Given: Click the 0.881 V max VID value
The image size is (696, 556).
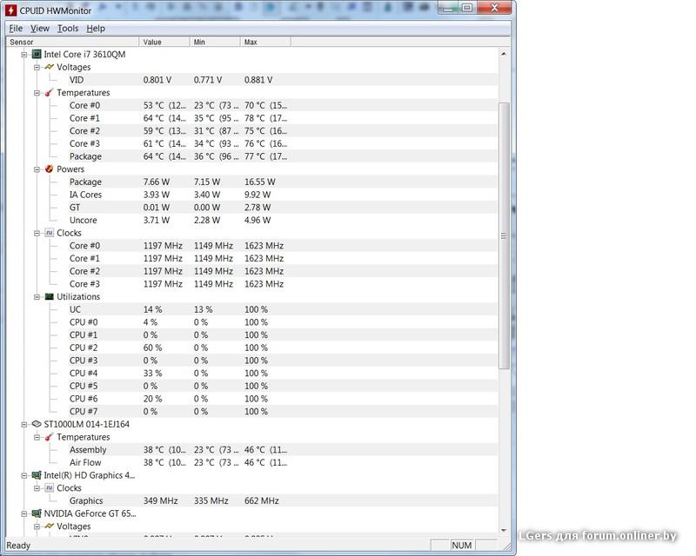Looking at the screenshot, I should pos(258,80).
